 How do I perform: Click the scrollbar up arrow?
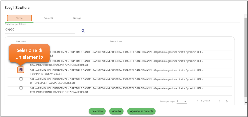(246, 16)
